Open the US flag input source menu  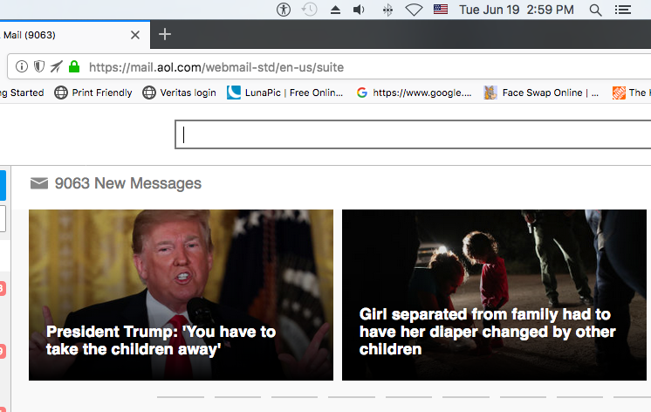tap(441, 9)
